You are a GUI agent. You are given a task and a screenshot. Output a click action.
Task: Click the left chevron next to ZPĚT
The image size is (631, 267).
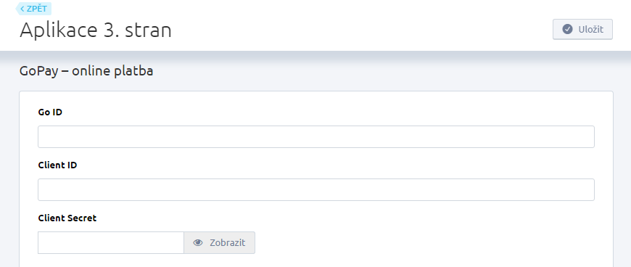[22, 9]
